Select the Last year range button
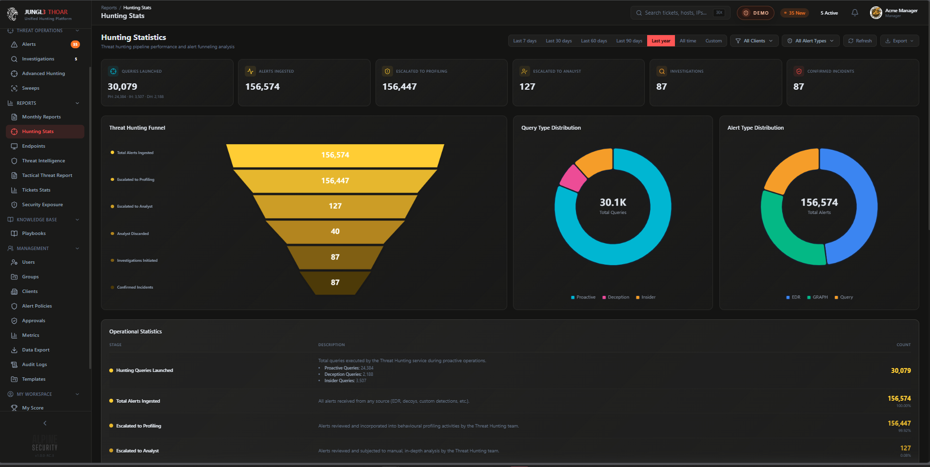 tap(661, 41)
